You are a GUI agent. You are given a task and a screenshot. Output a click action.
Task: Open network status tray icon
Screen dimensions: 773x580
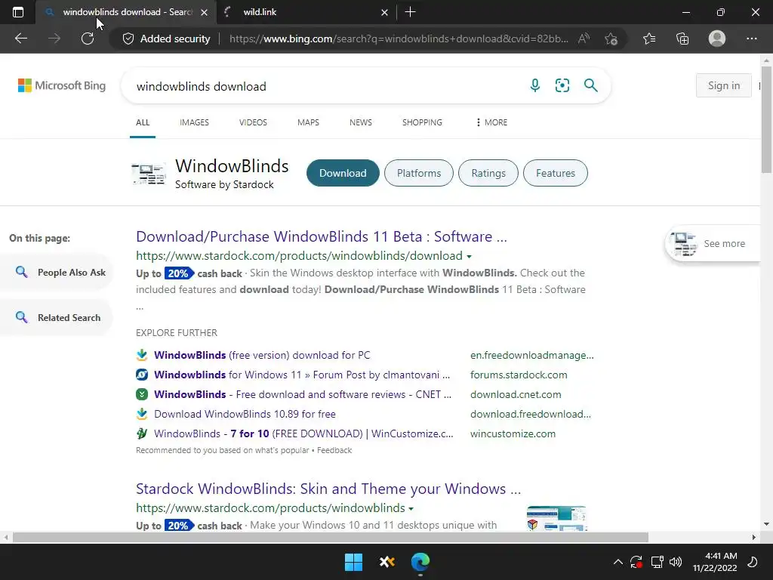(657, 562)
